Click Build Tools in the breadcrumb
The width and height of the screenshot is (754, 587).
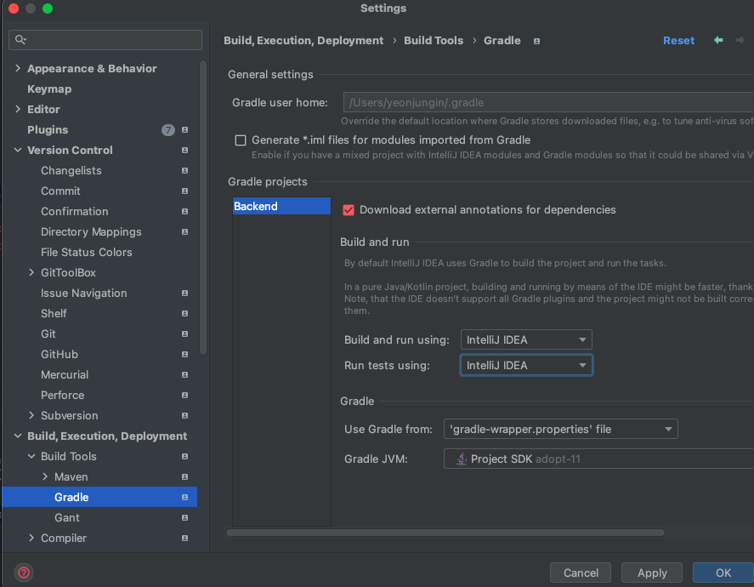434,41
